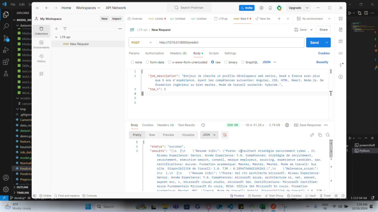Open the tabs overflow chevron
The height and width of the screenshot is (212, 378).
pos(288,19)
